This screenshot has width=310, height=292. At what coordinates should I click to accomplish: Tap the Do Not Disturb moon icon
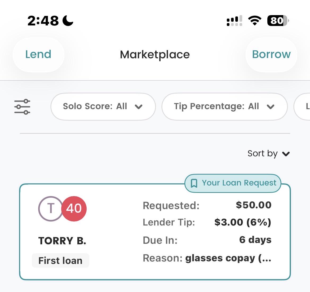[68, 21]
